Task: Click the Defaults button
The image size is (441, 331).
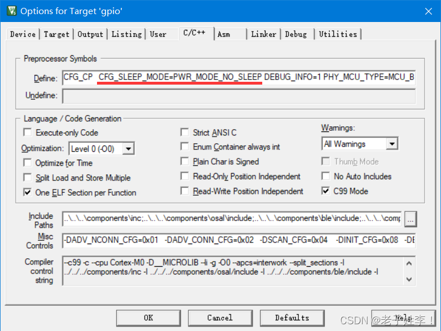Action: (292, 318)
